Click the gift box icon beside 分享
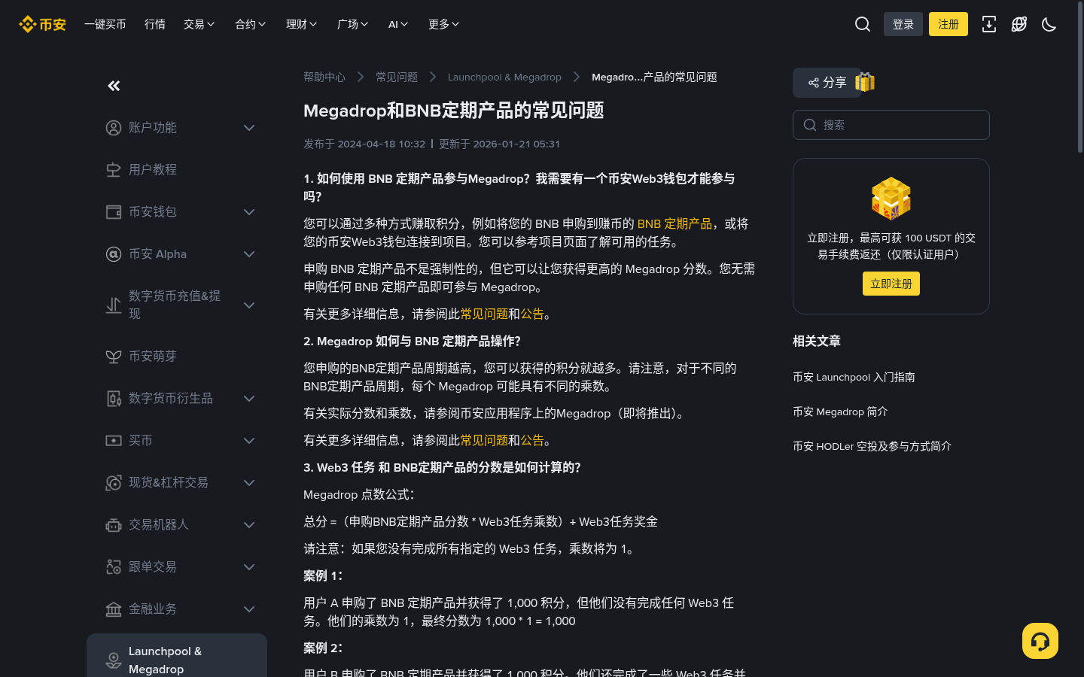This screenshot has height=677, width=1084. click(x=865, y=82)
